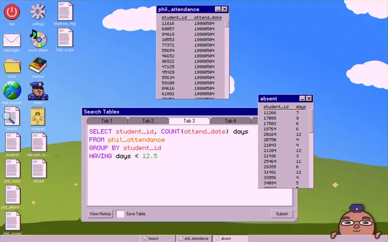This screenshot has width=388, height=242.
Task: Click phil_attendance in the FROM clause
Action: (x=136, y=140)
